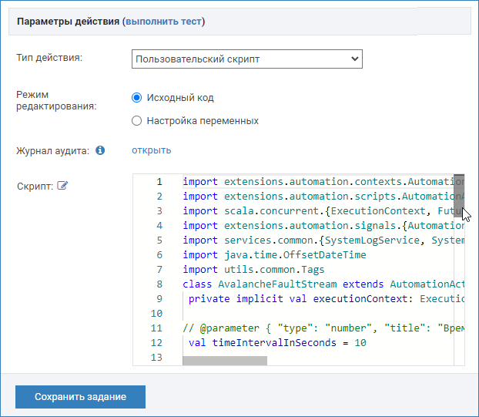Select the Настройка переменных radio button

click(137, 121)
